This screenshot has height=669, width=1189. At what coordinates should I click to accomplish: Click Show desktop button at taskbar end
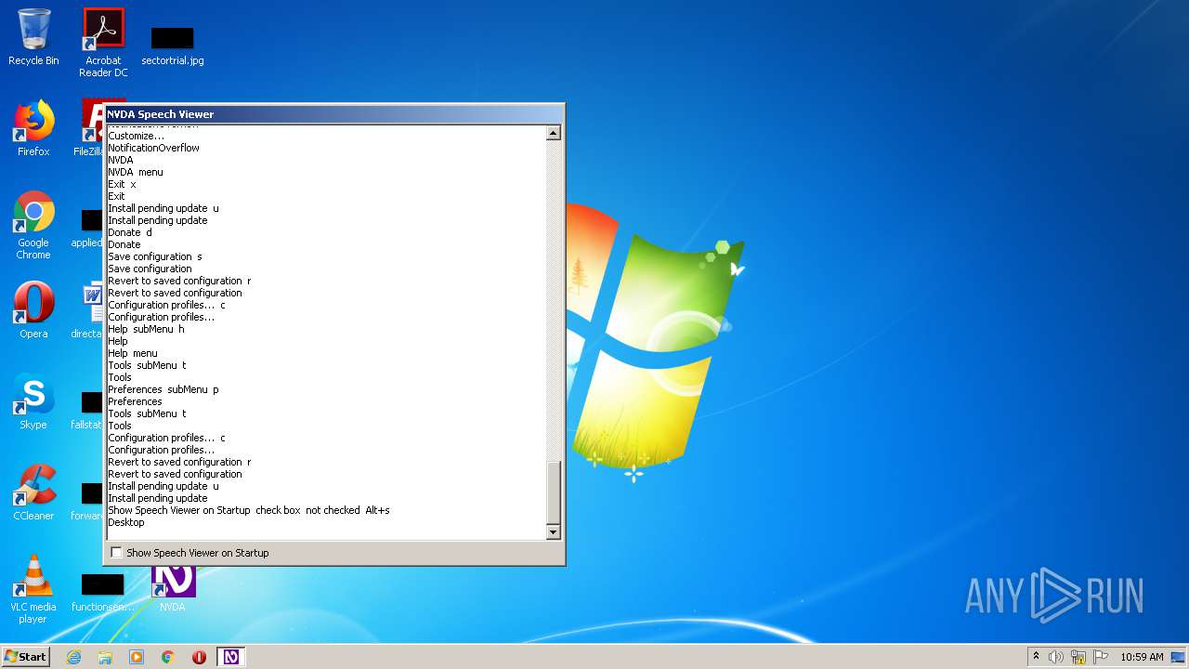(1179, 657)
